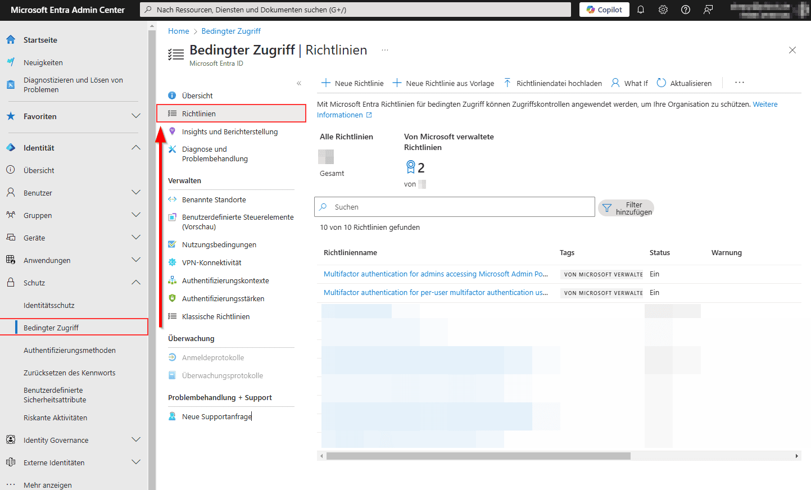Screen dimensions: 811x490
Task: Click the horizontal scrollbar under policy list
Action: click(x=478, y=456)
